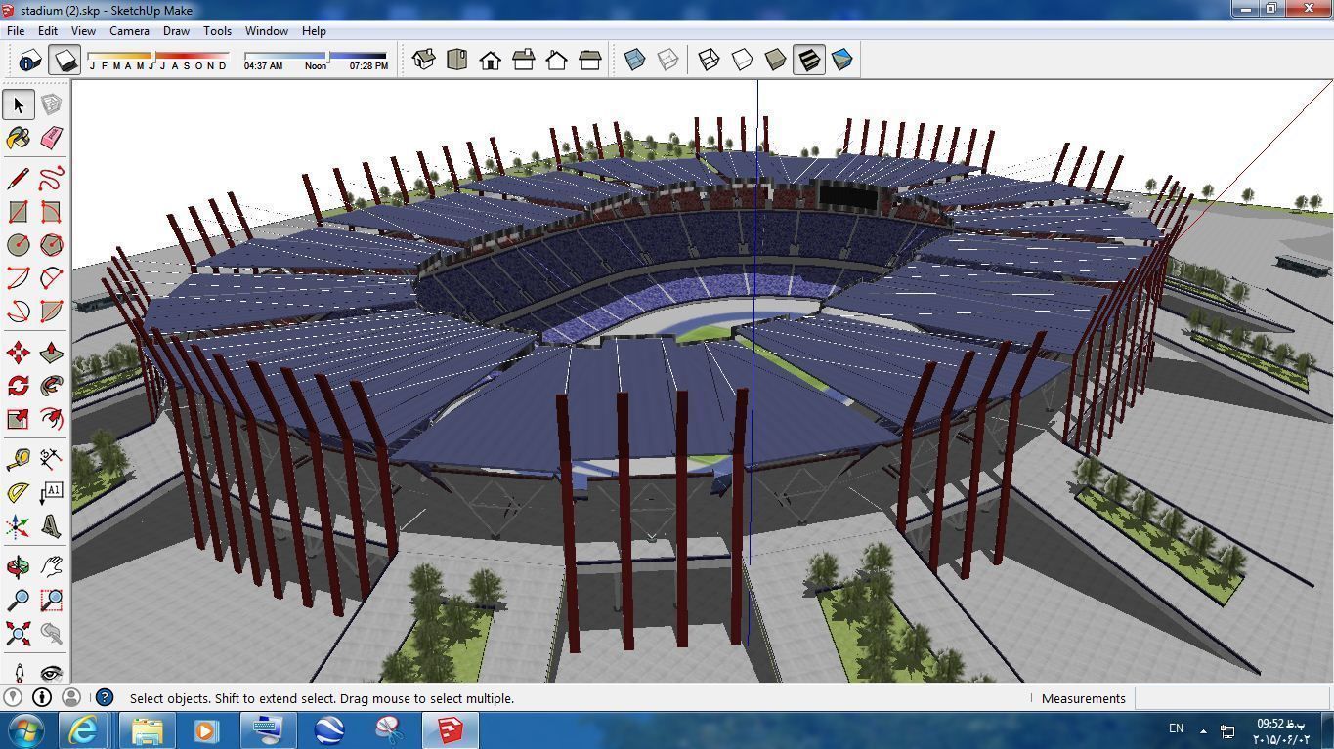Image resolution: width=1334 pixels, height=749 pixels.
Task: Switch to Top view
Action: [x=456, y=60]
